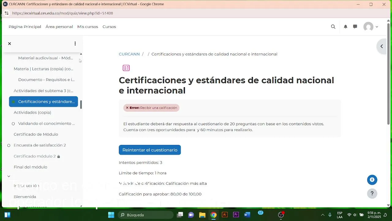Close the course index sidebar
The width and height of the screenshot is (392, 221).
(9, 44)
